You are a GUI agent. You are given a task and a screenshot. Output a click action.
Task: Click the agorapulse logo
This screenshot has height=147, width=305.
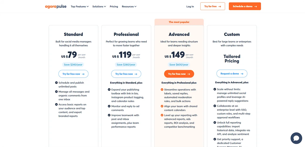[x=56, y=6]
